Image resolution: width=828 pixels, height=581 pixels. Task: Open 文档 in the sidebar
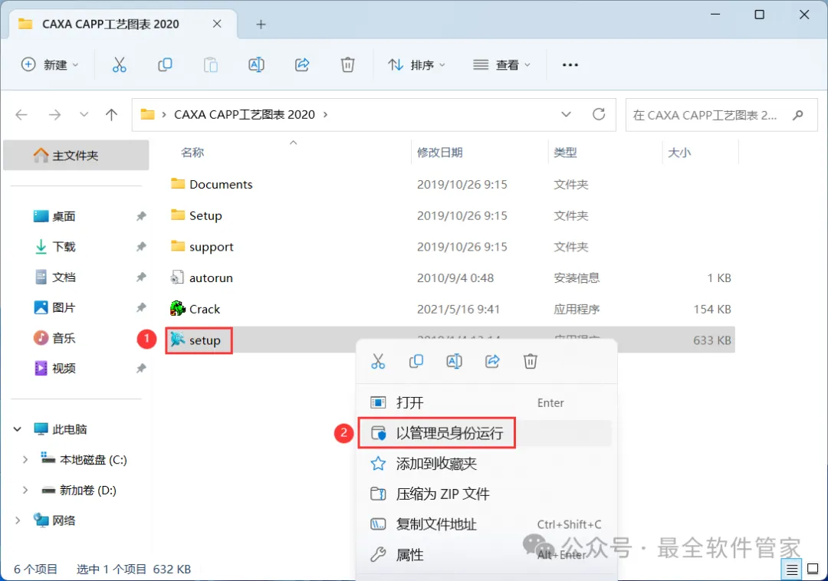(55, 277)
